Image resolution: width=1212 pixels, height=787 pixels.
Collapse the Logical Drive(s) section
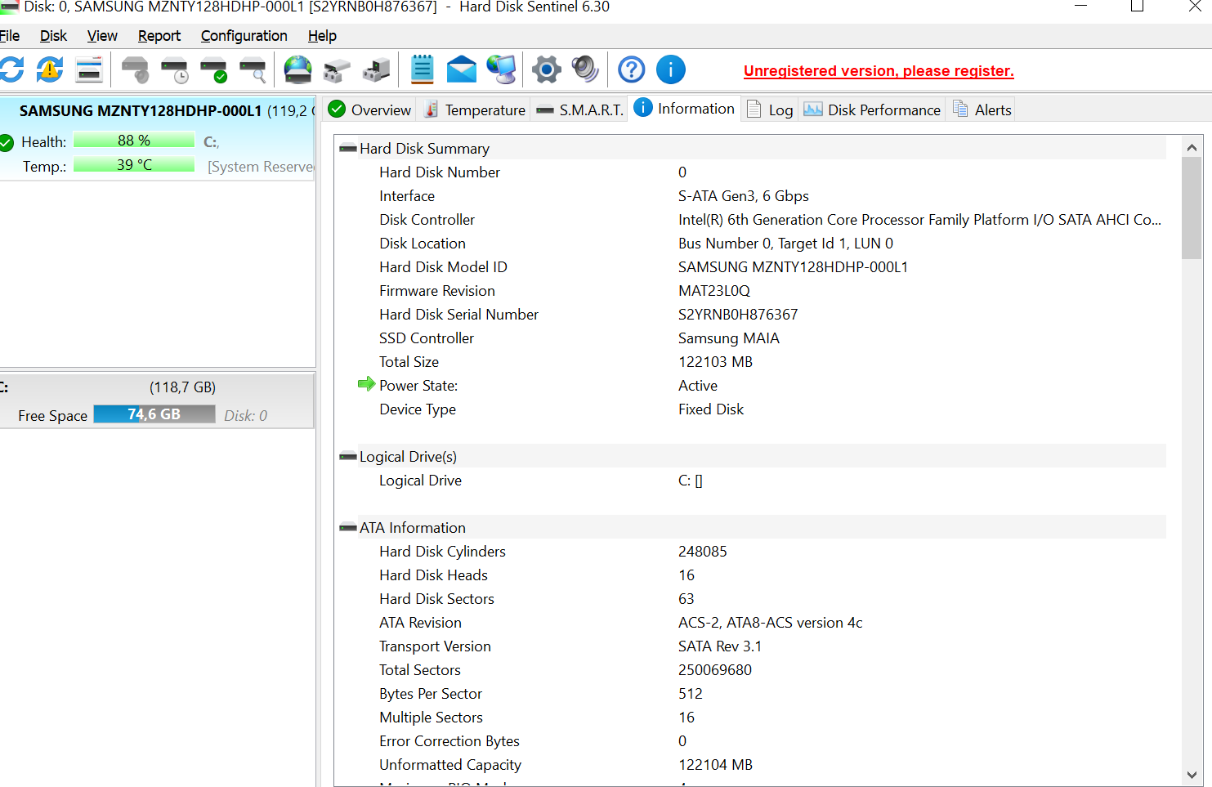click(348, 457)
